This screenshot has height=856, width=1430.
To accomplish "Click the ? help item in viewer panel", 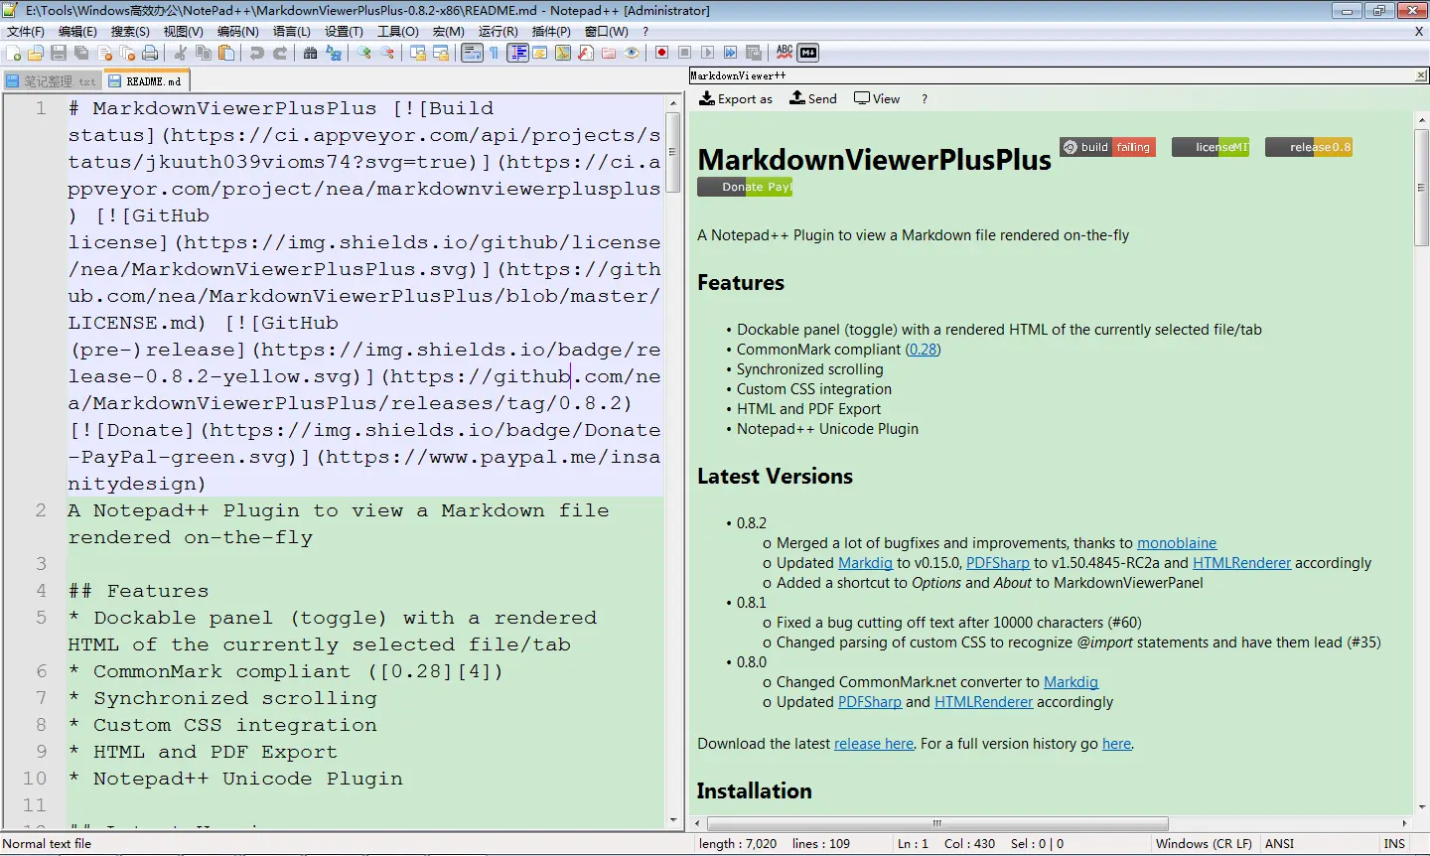I will [x=925, y=99].
